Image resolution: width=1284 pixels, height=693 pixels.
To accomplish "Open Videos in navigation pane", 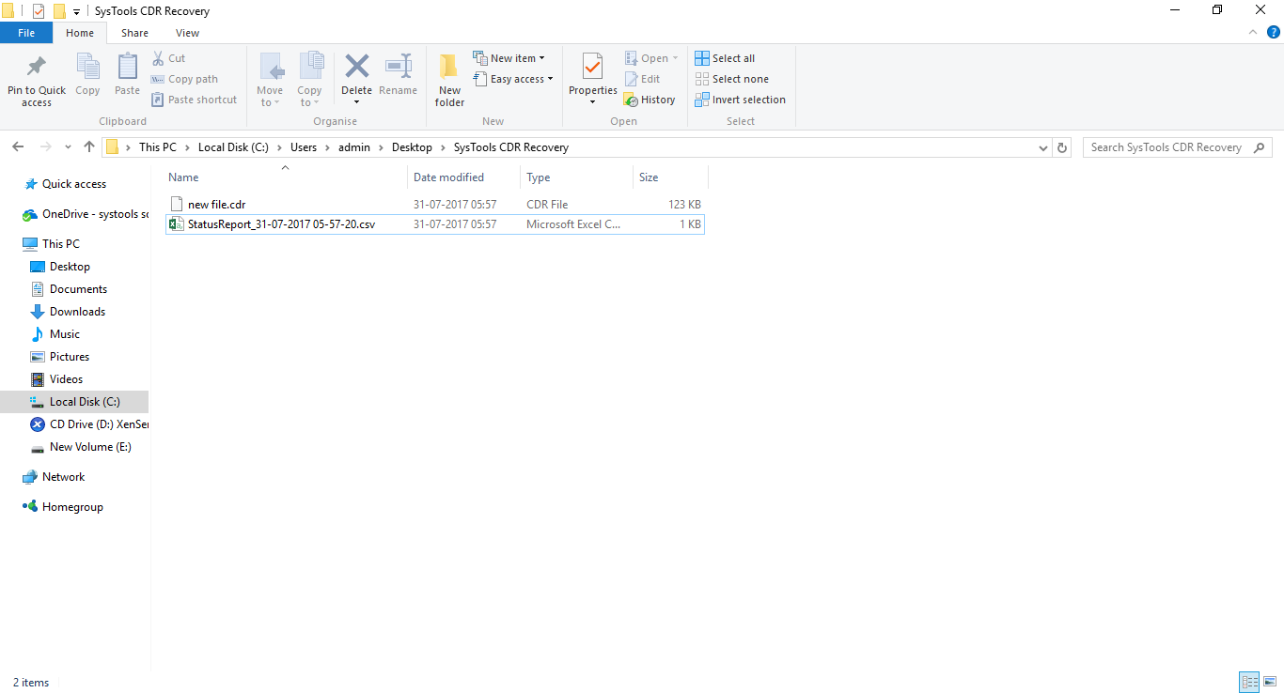I will point(66,379).
